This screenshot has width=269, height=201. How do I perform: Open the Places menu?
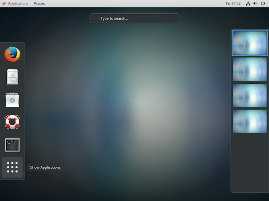(39, 3)
